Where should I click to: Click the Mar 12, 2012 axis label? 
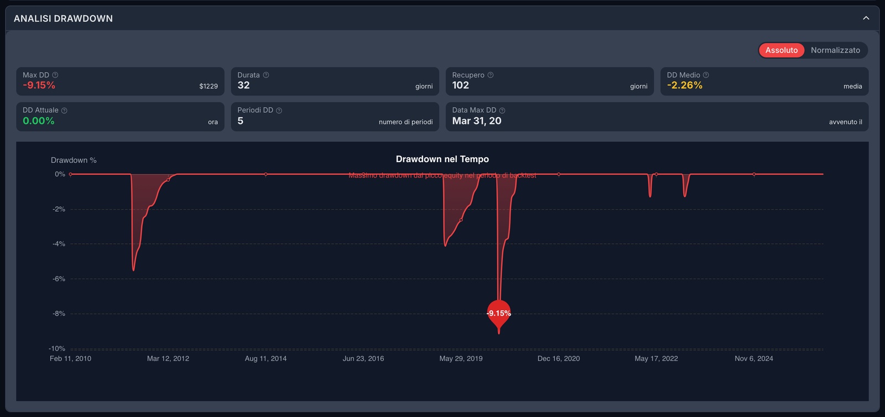[x=168, y=358]
